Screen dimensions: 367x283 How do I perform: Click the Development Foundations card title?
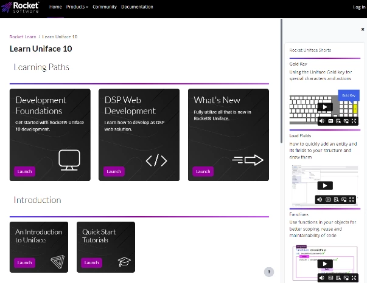41,106
